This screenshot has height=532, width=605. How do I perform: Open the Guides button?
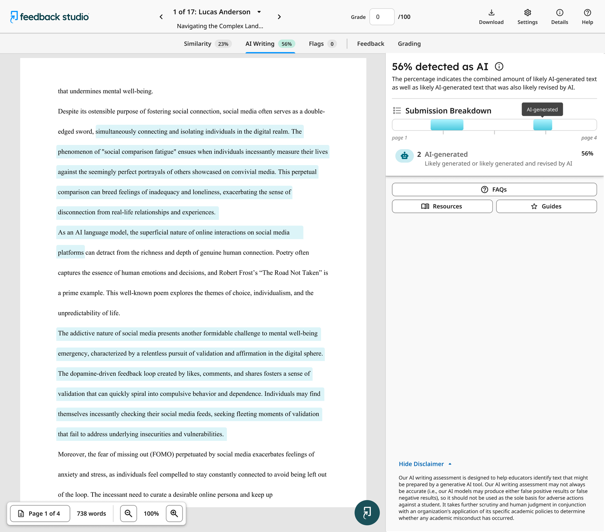tap(546, 206)
